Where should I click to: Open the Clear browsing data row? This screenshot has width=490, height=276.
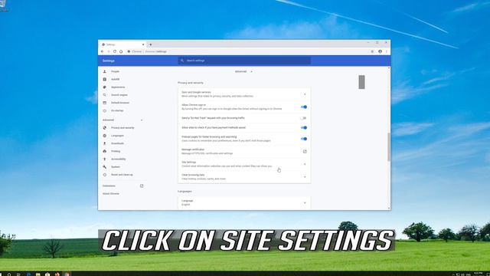[244, 177]
